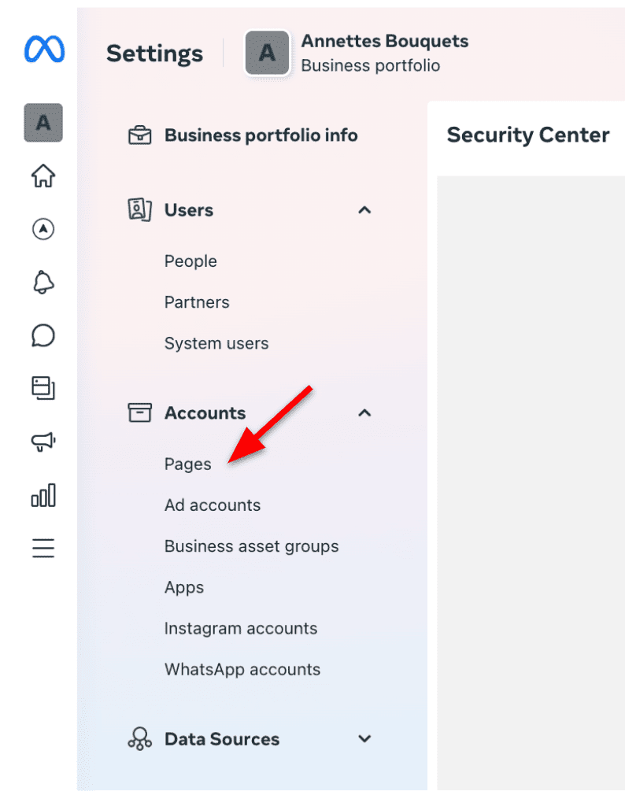Viewport: 625px width, 795px height.
Task: Open the Insights bar chart icon
Action: coord(43,495)
